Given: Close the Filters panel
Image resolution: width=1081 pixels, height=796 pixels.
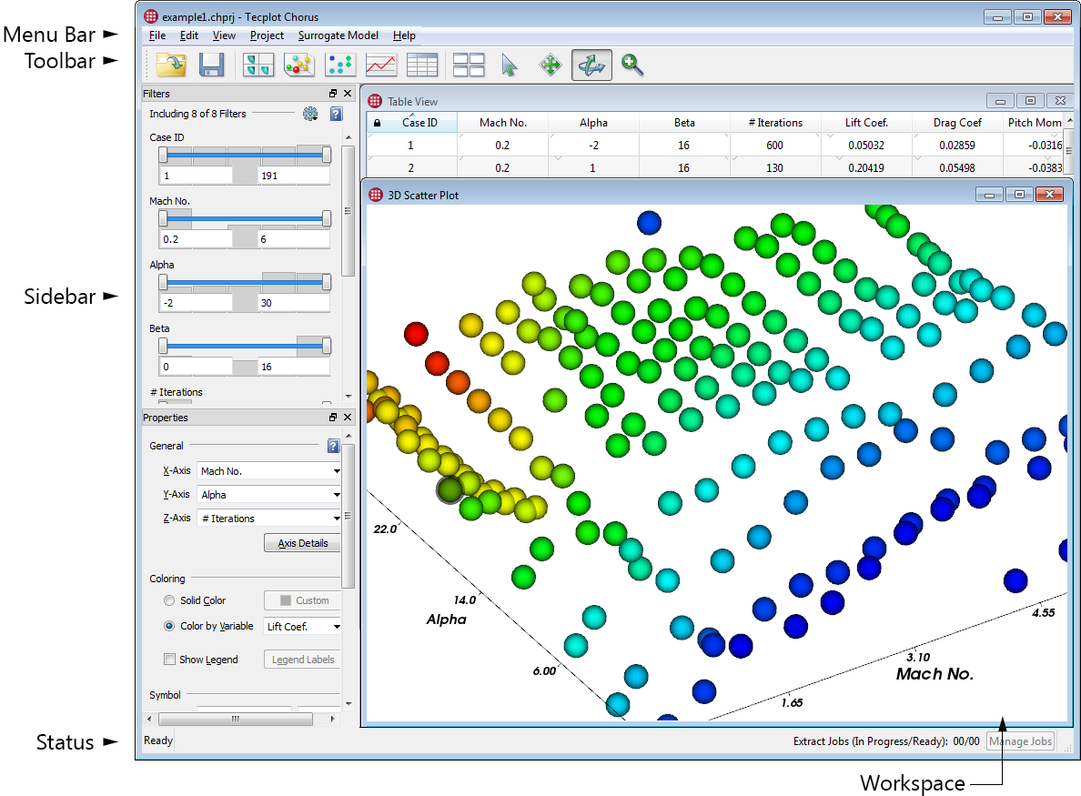Looking at the screenshot, I should click(x=348, y=93).
